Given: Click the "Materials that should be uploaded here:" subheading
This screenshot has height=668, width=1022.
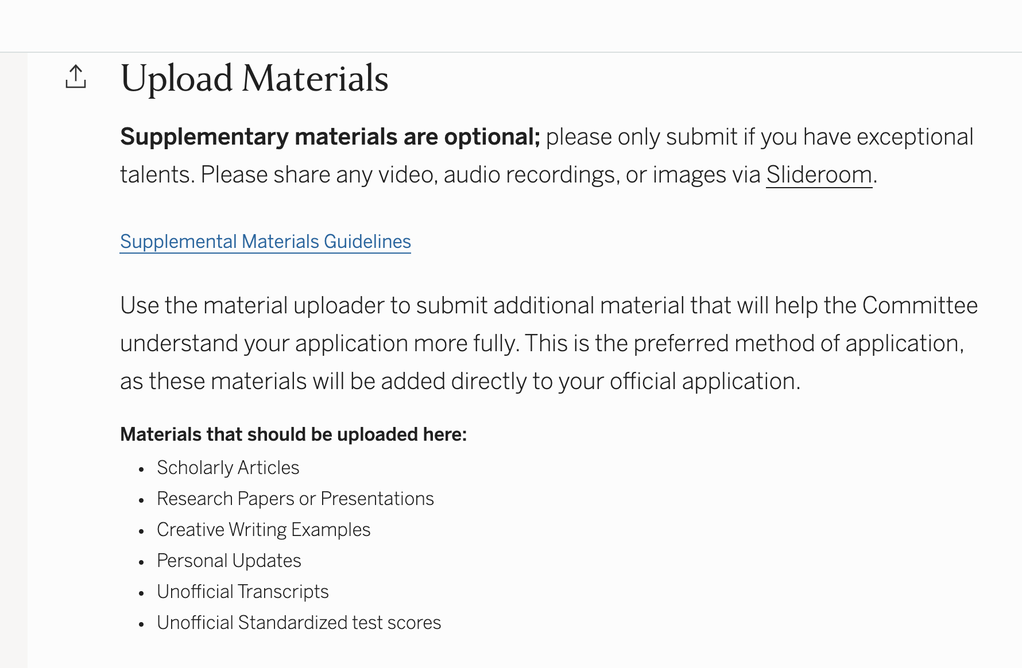Looking at the screenshot, I should [x=293, y=434].
